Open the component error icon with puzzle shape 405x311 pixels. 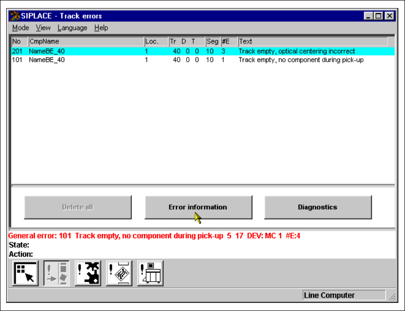[x=88, y=273]
